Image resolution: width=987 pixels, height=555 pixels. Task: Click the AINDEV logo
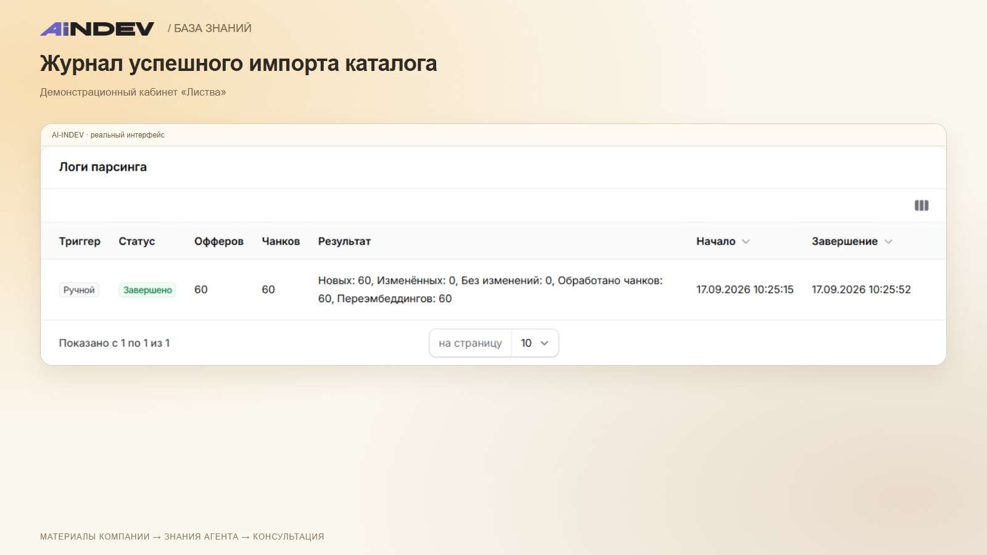coord(97,28)
